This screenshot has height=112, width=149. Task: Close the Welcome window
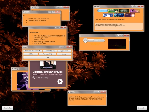tap(103, 92)
